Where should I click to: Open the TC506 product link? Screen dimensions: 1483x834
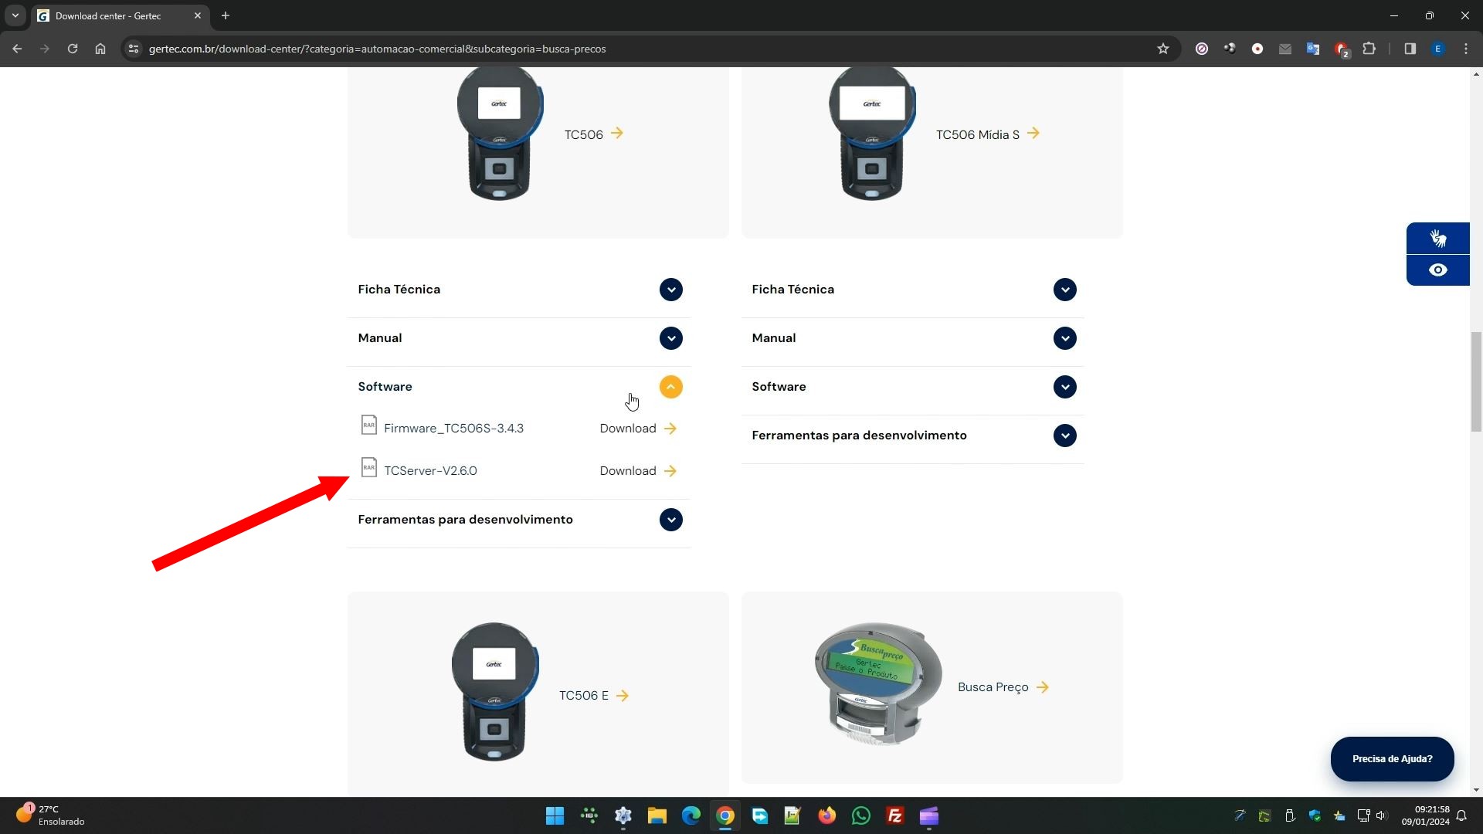coord(593,134)
